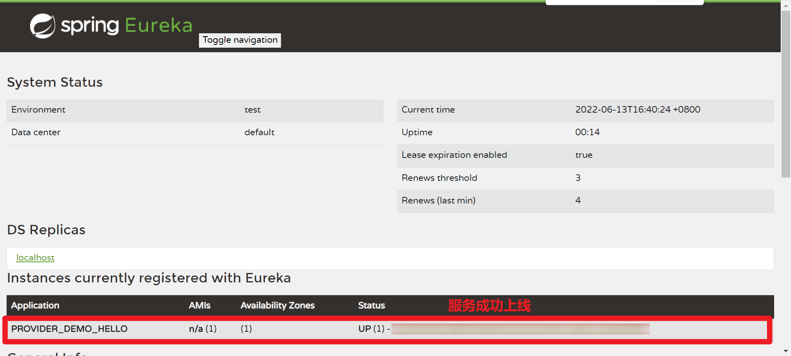Click the 'UP (1) -' status text
The height and width of the screenshot is (356, 791).
pos(374,329)
